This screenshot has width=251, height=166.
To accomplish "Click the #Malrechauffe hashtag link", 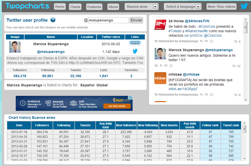I will coord(196,31).
